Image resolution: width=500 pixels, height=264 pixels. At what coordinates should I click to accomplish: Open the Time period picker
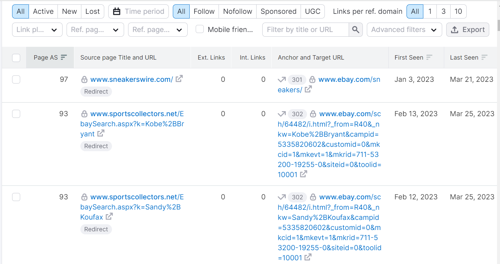tap(139, 11)
